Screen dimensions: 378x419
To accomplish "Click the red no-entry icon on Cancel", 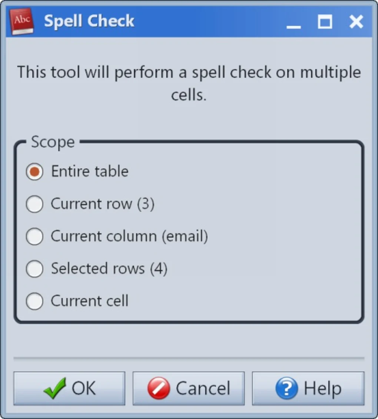I will 159,388.
